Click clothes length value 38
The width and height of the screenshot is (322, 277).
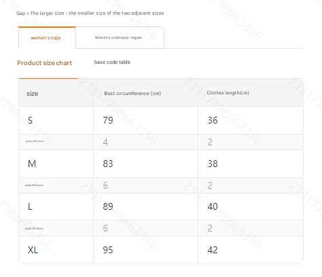pyautogui.click(x=213, y=164)
